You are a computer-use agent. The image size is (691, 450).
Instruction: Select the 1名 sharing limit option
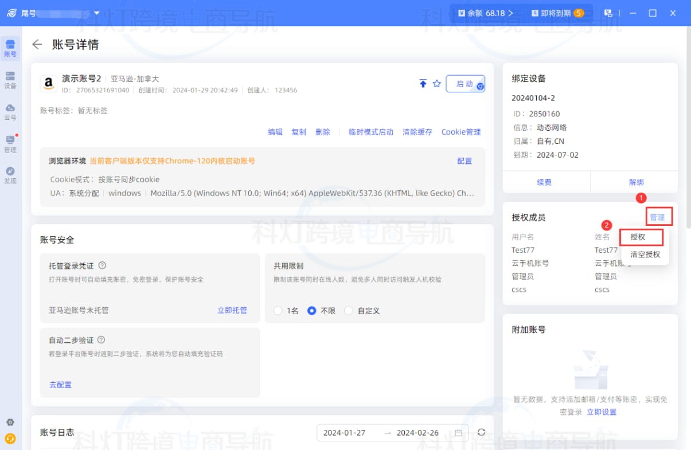(277, 310)
